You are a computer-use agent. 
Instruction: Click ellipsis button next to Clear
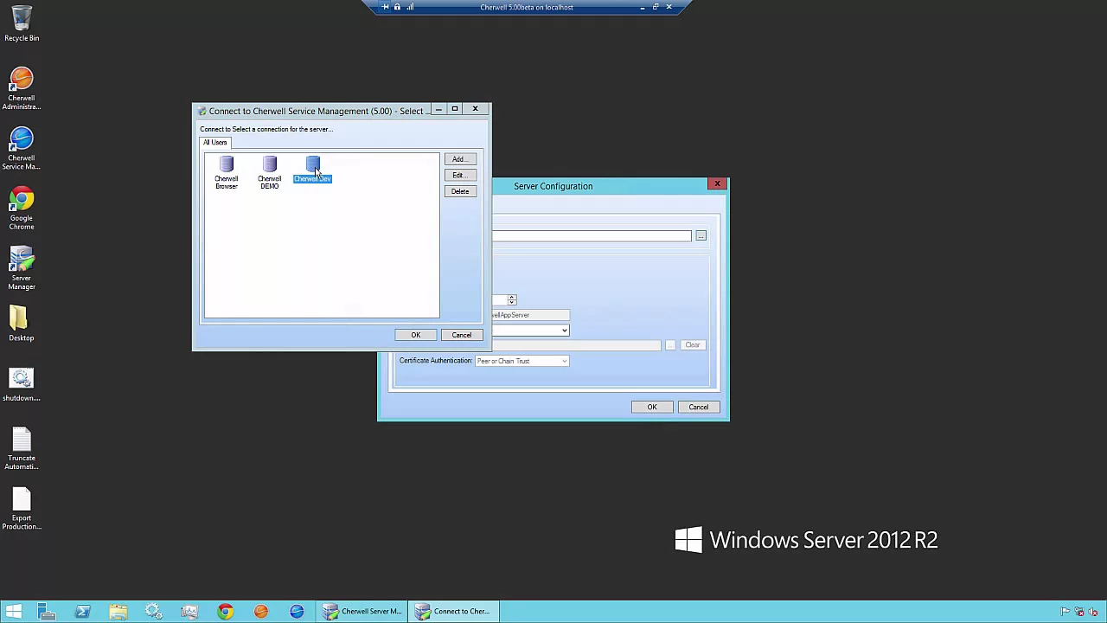pos(670,345)
